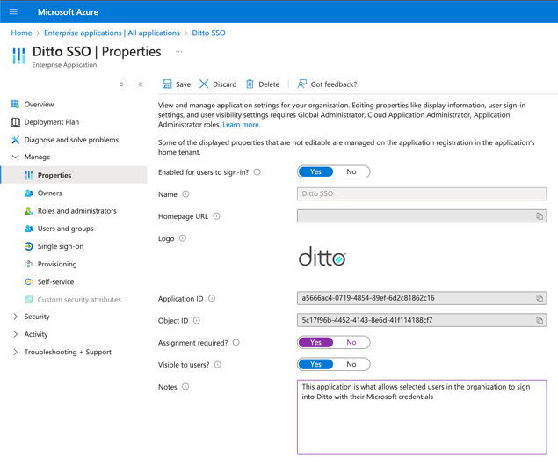558x466 pixels.
Task: Show info tooltip for Name field
Action: tap(185, 194)
